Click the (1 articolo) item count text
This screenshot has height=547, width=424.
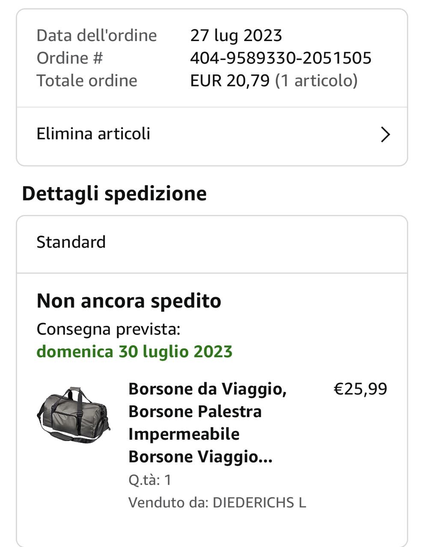pyautogui.click(x=316, y=81)
